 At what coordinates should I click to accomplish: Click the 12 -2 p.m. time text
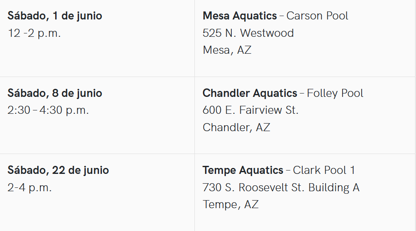tap(34, 33)
